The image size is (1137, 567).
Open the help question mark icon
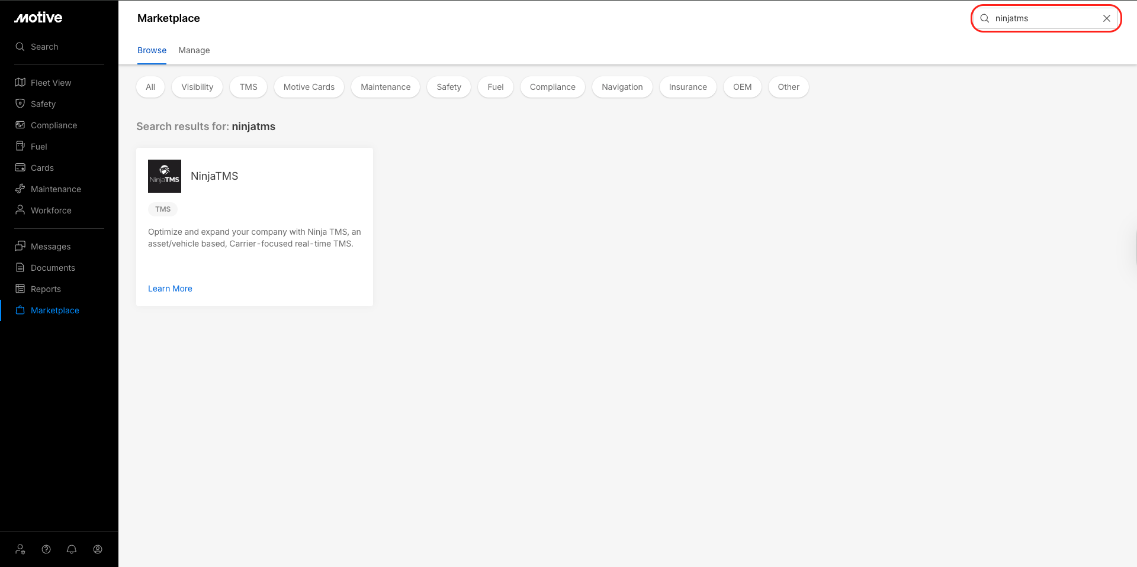pos(46,549)
